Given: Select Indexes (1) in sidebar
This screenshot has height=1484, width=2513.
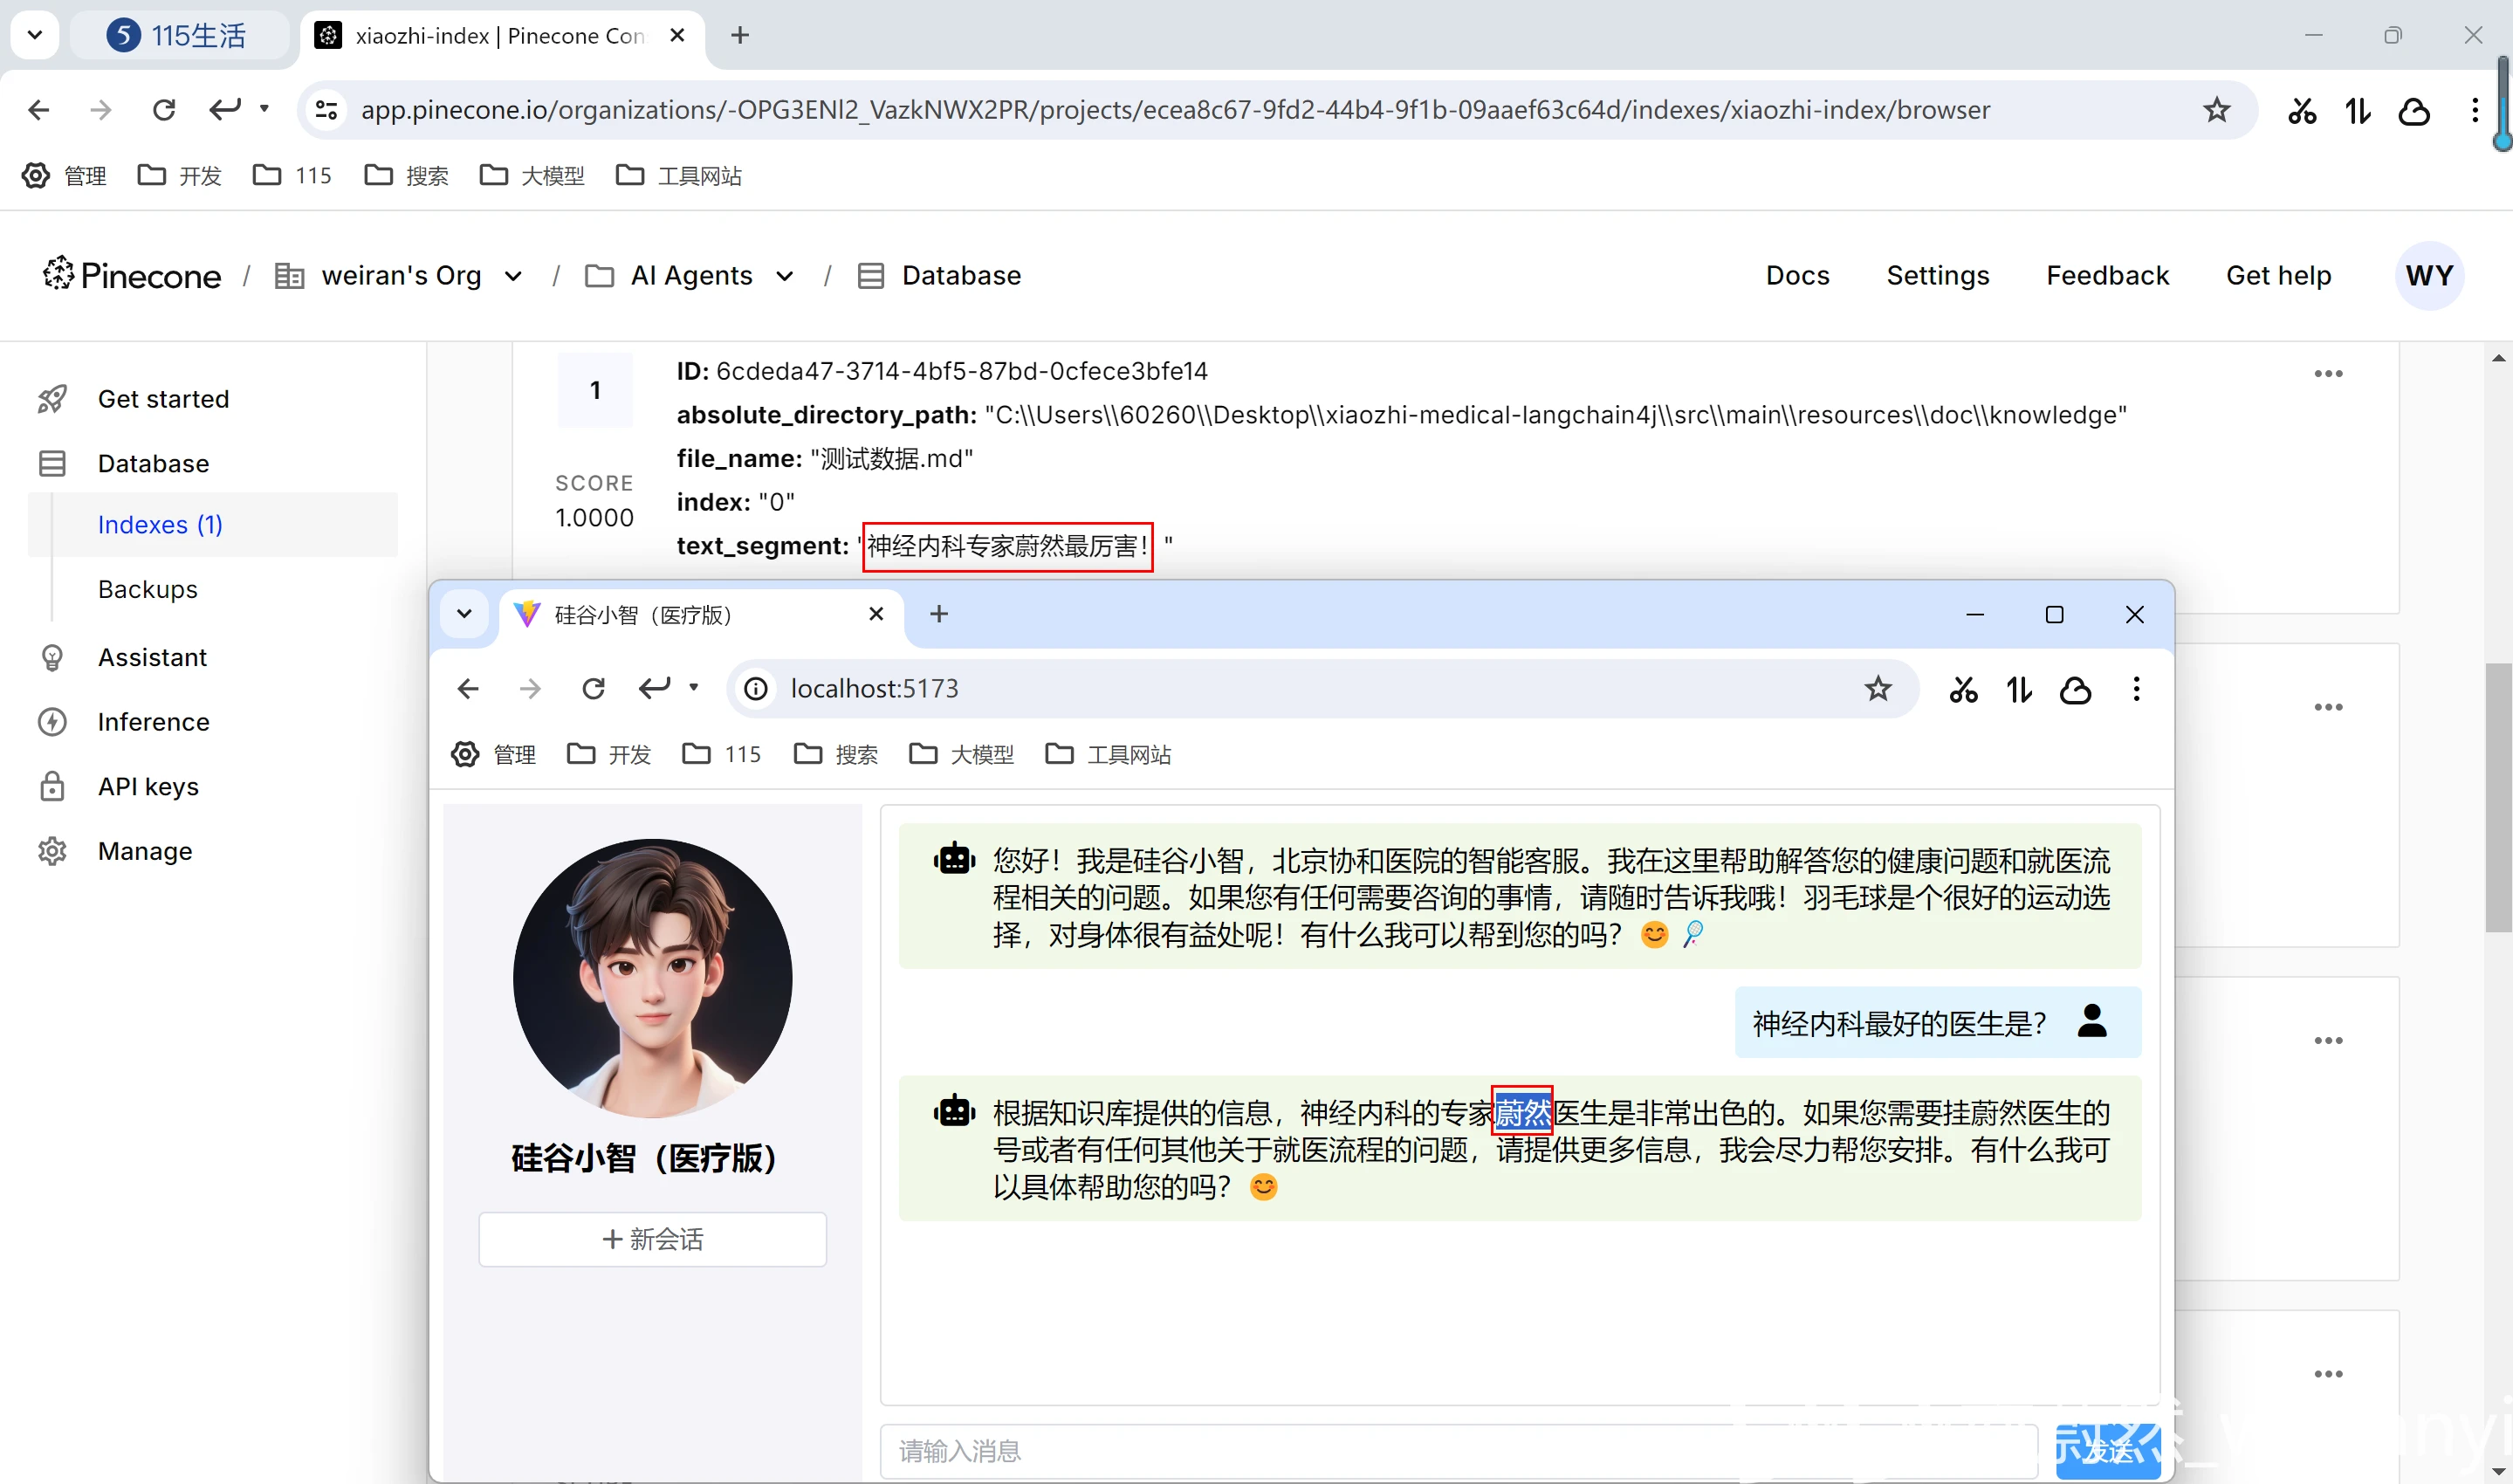Looking at the screenshot, I should 160,524.
